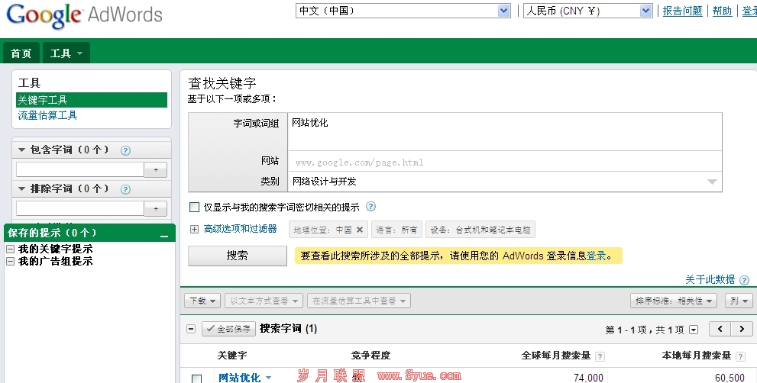Open the 工具 tab menu
The width and height of the screenshot is (757, 383).
click(x=66, y=53)
